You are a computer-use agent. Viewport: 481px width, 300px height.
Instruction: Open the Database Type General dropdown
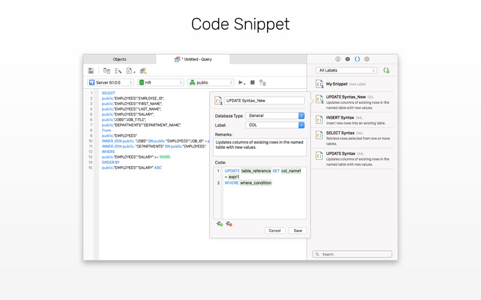(x=275, y=116)
